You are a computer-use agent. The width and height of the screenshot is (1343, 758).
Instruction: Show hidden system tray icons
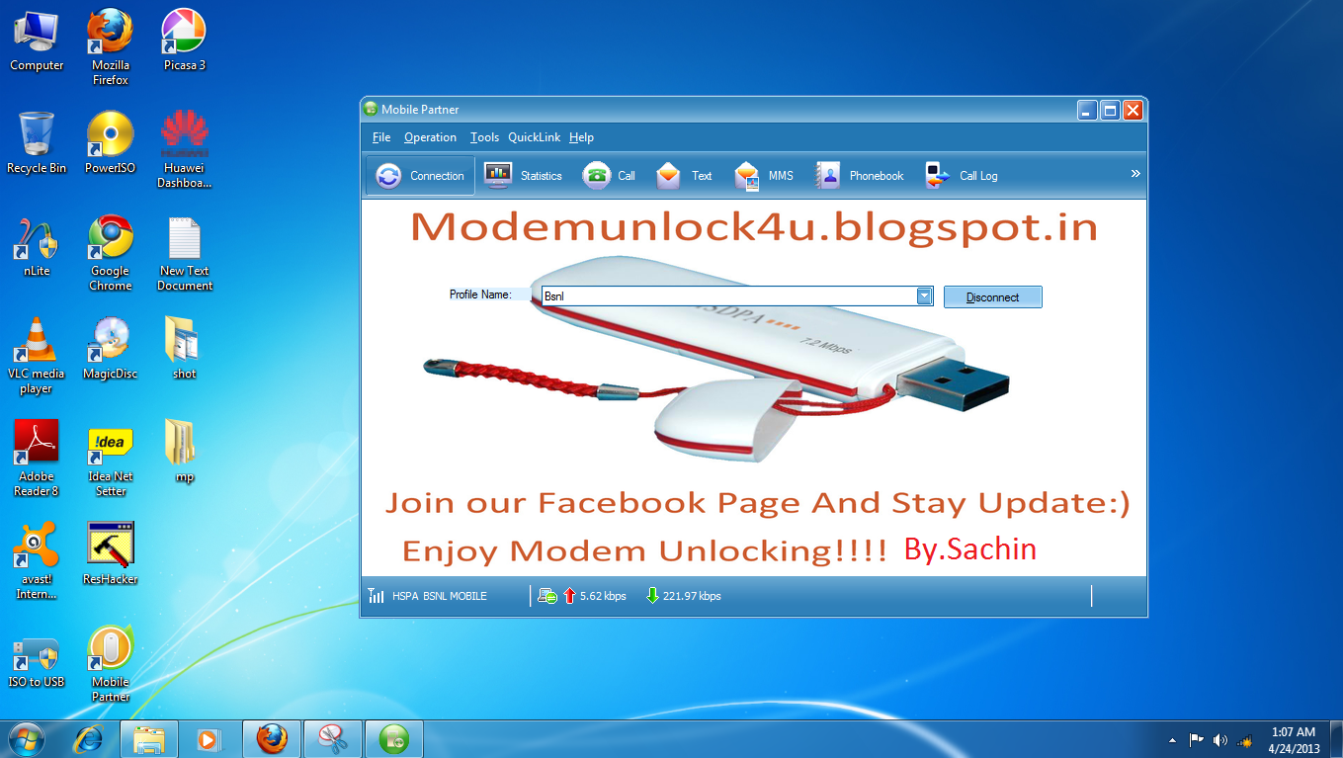click(x=1172, y=740)
